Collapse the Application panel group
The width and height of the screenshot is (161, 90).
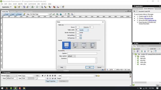pyautogui.click(x=134, y=6)
